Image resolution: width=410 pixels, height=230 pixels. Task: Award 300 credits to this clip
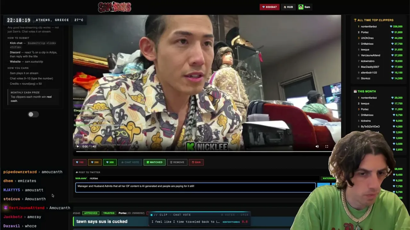click(110, 162)
